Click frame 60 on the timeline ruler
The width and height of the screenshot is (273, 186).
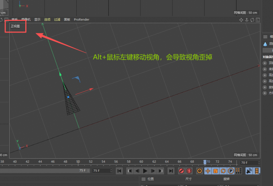click(x=141, y=161)
